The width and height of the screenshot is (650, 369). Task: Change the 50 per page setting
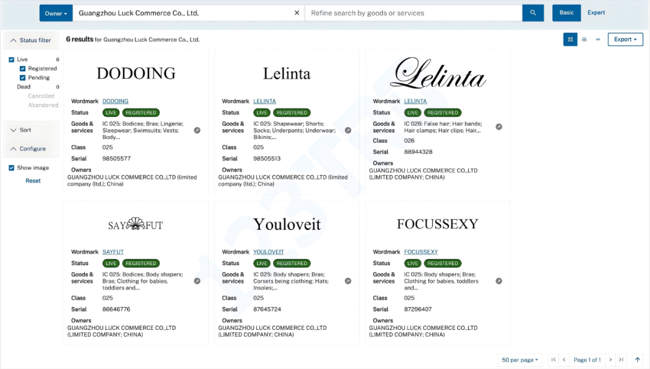click(x=520, y=360)
